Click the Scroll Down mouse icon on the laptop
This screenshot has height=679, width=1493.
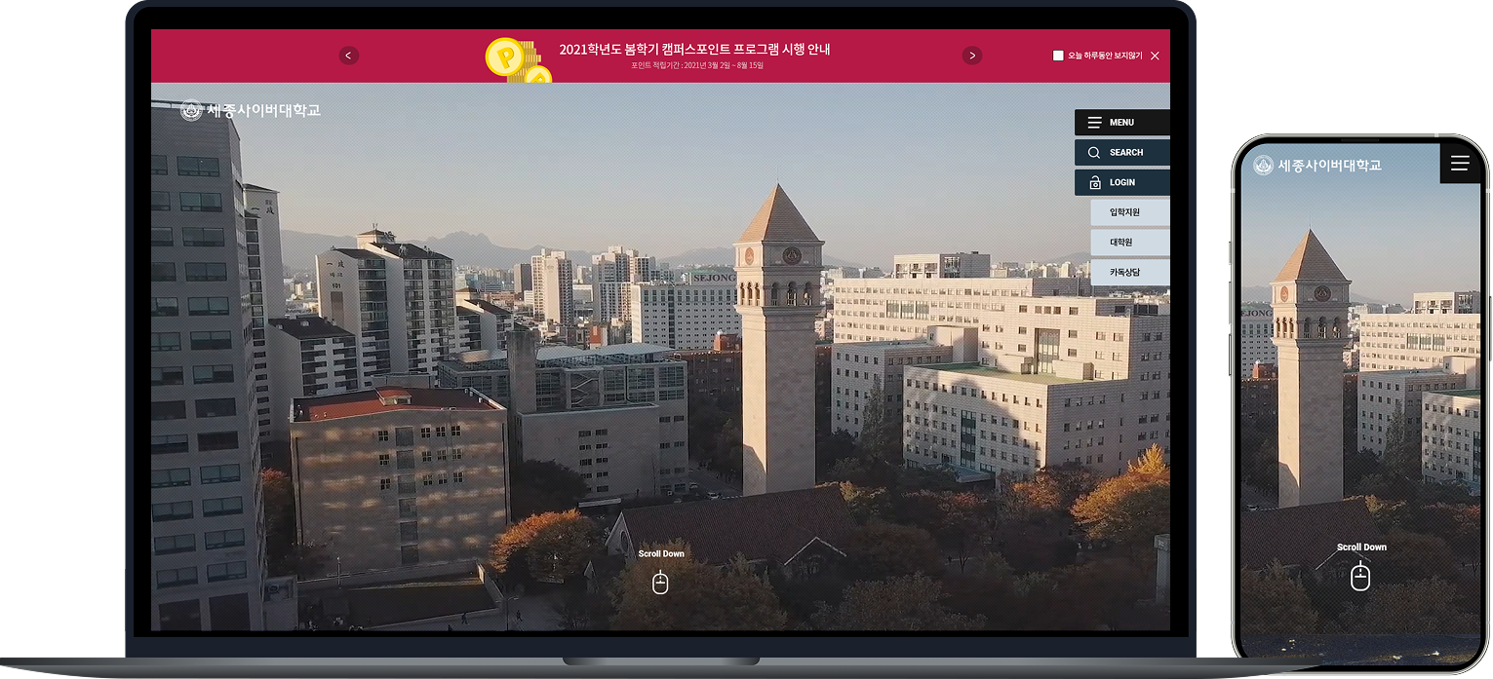click(x=660, y=583)
